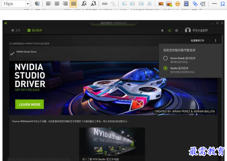The height and width of the screenshot is (161, 227).
Task: Insert a single image
Action: (161, 4)
